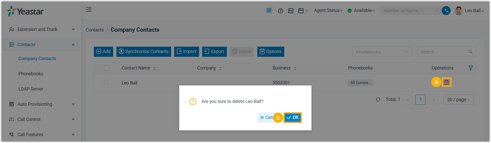The width and height of the screenshot is (491, 143).
Task: Open the Phonebooks filter dropdown
Action: pos(382,52)
